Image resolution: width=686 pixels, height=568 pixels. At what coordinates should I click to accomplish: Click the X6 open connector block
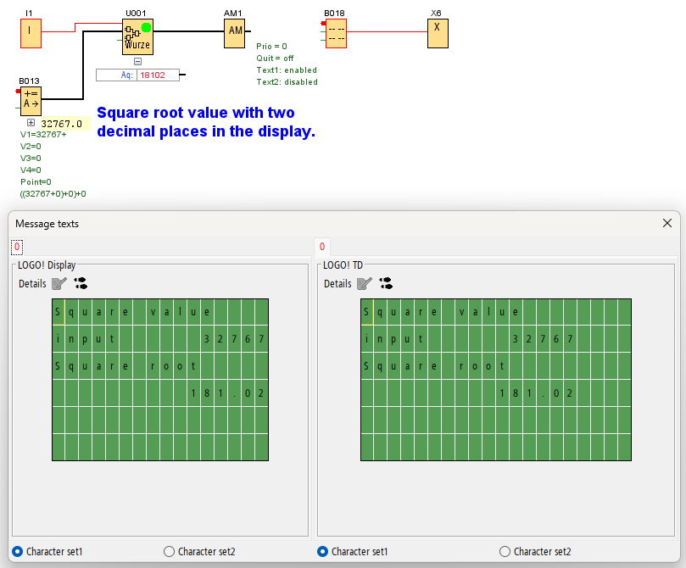437,32
